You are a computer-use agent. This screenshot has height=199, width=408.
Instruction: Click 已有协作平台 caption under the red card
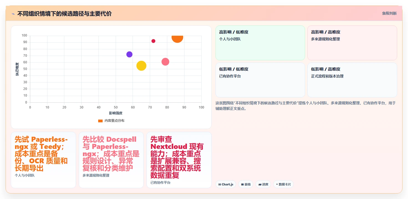160,183
